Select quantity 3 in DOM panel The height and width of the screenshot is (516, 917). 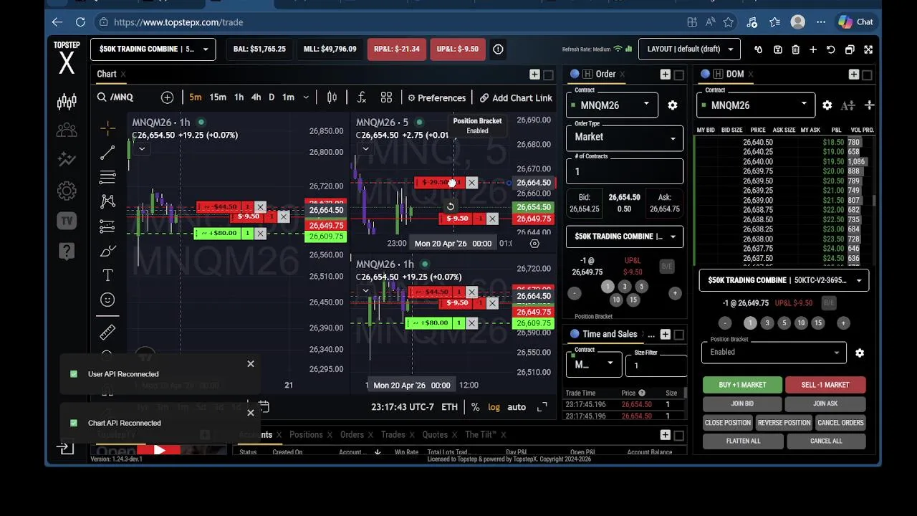tap(767, 323)
